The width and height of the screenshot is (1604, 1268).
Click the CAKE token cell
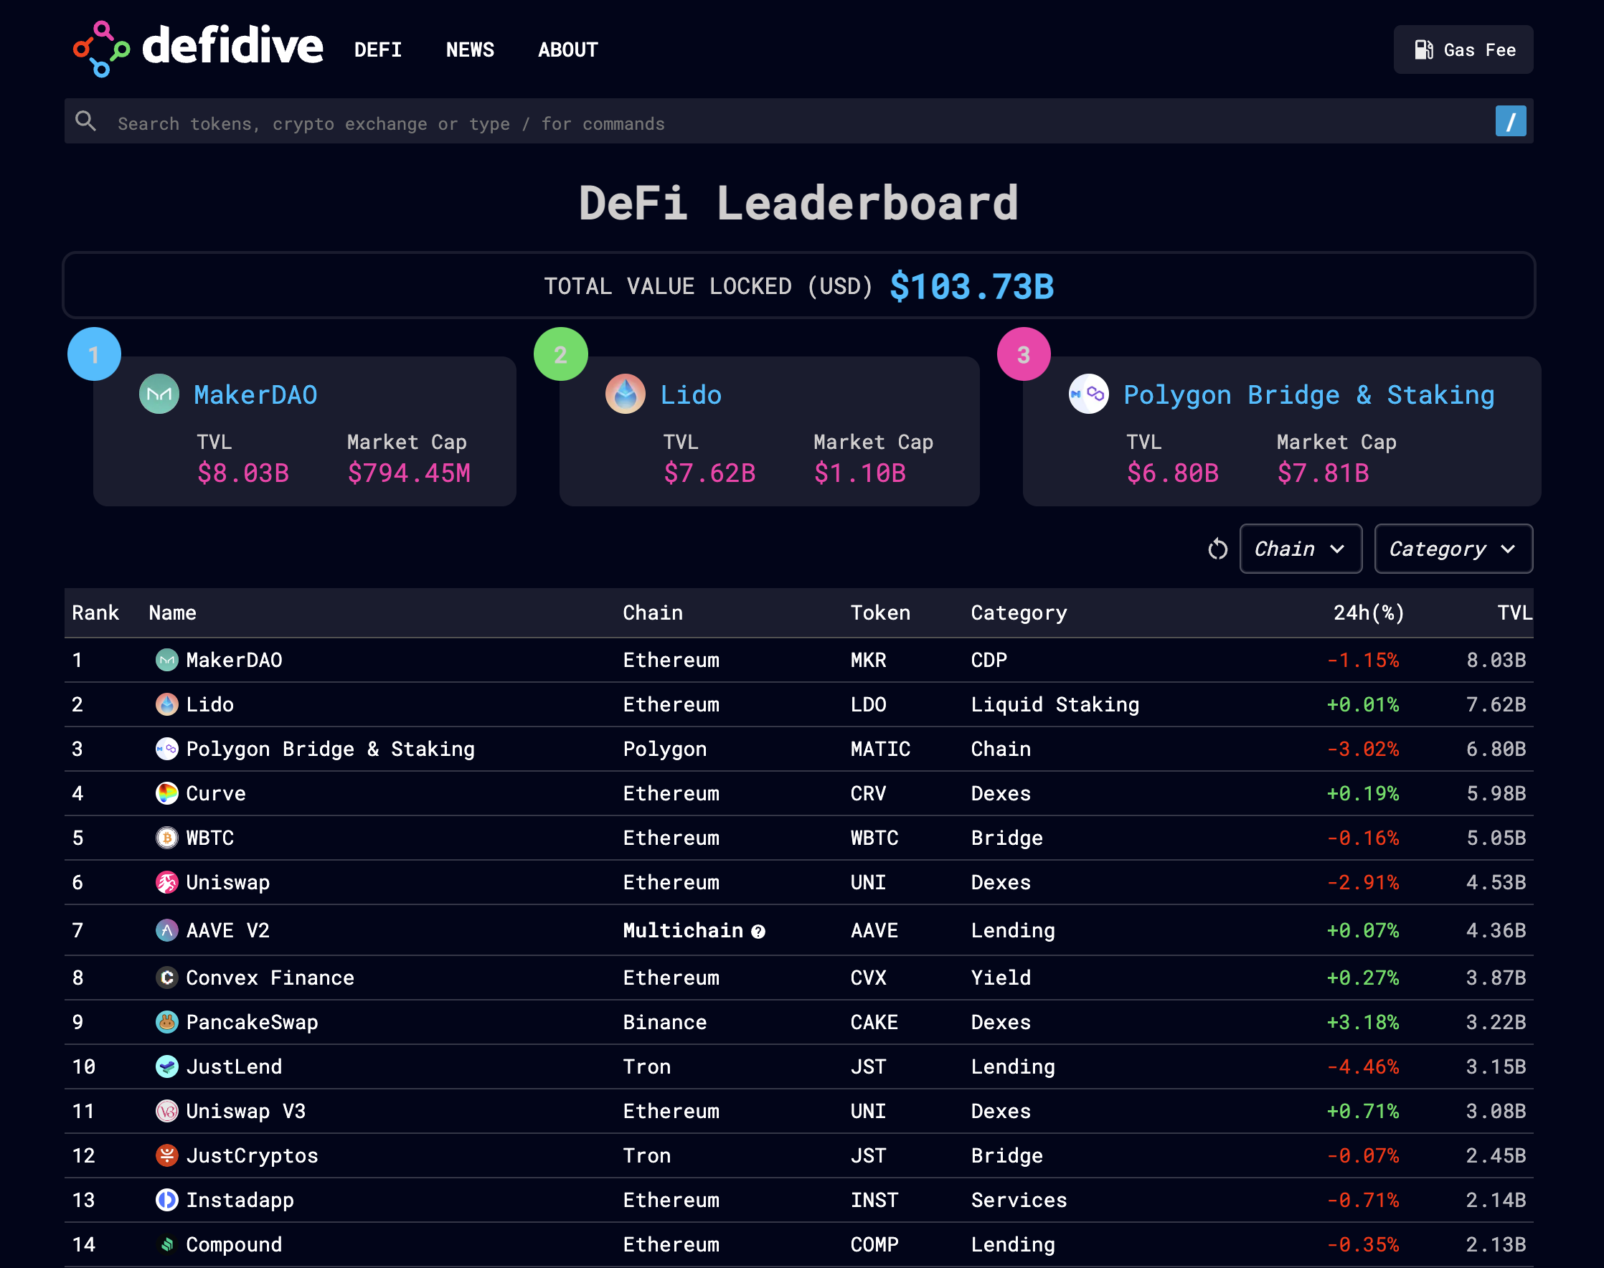tap(874, 1022)
